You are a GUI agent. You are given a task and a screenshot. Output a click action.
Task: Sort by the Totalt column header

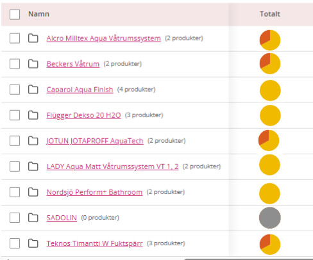(270, 14)
